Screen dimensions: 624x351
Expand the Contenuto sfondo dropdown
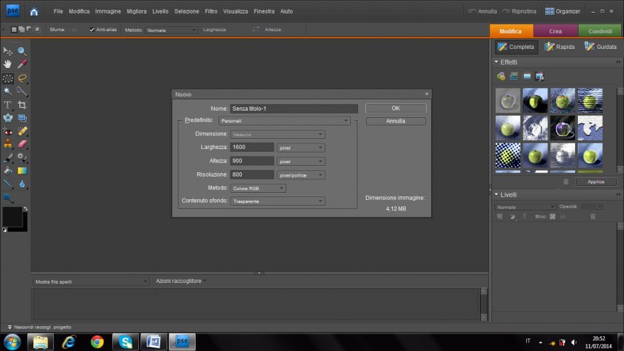(277, 201)
